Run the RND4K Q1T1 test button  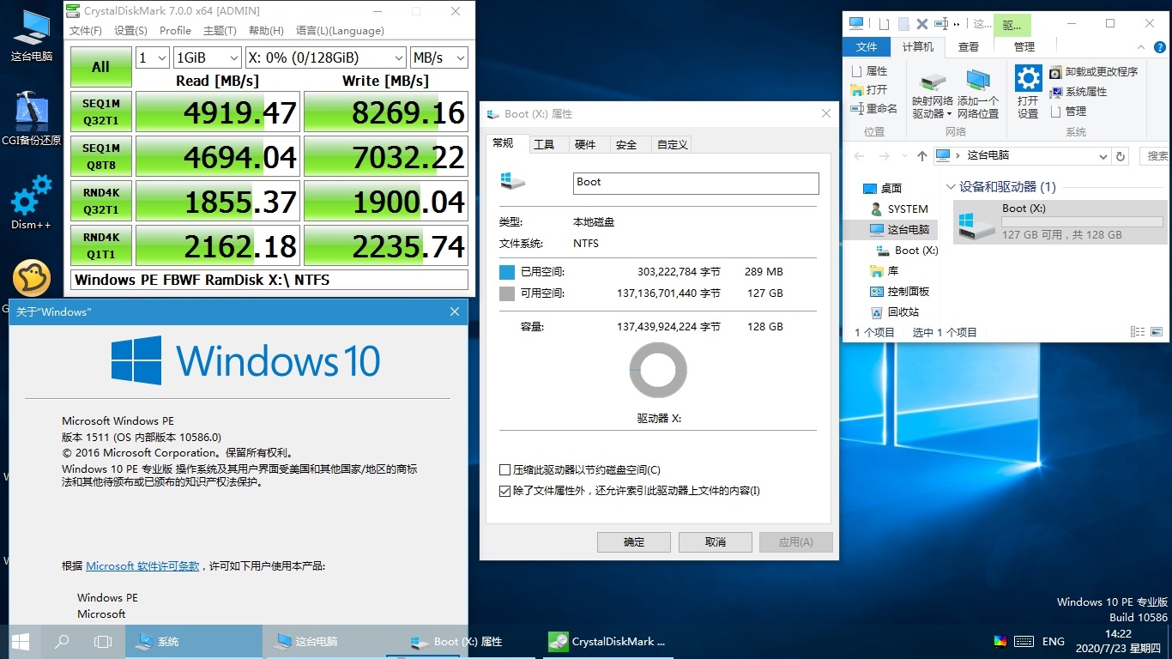tap(100, 246)
